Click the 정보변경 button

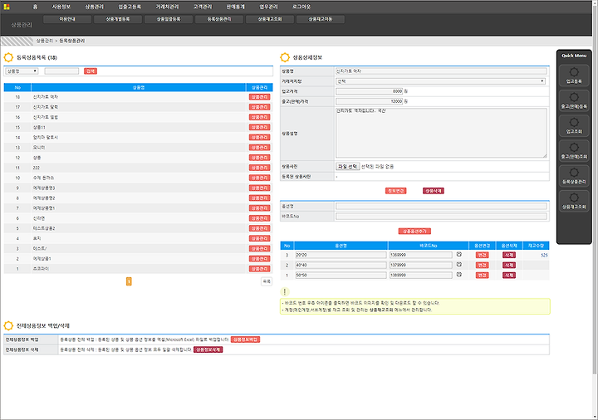coord(395,191)
